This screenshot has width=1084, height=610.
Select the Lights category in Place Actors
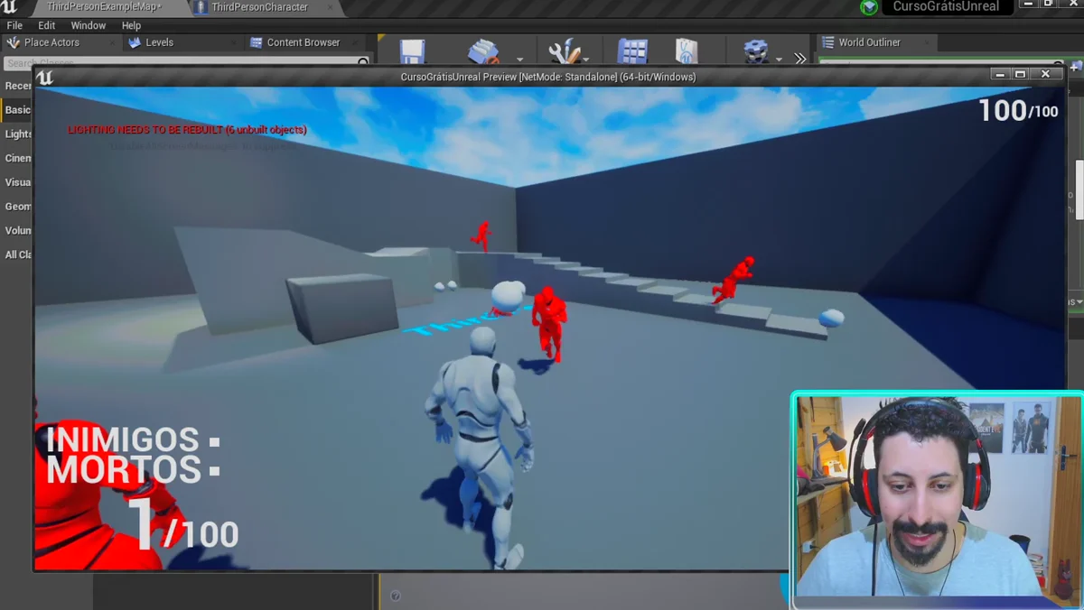18,134
